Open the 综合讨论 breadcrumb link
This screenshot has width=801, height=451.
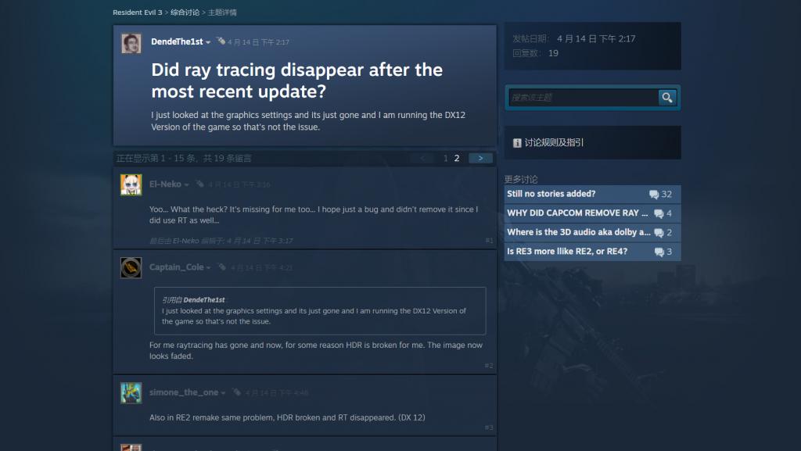tap(185, 13)
